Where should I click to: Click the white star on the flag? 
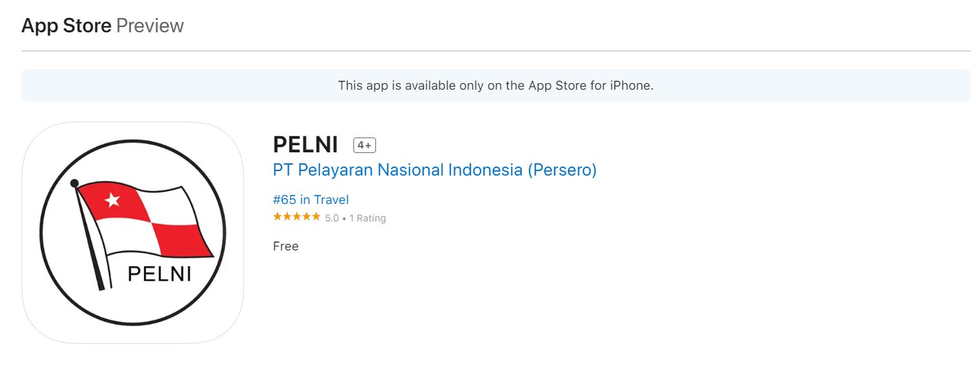112,200
